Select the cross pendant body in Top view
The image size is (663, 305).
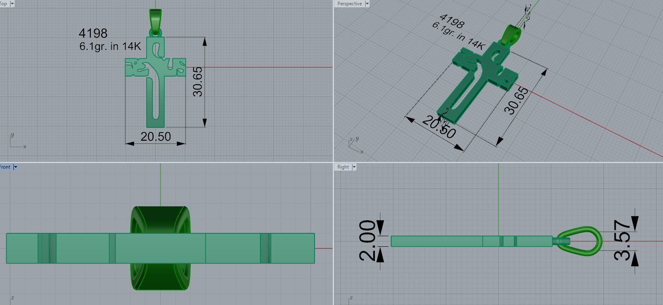coord(155,82)
